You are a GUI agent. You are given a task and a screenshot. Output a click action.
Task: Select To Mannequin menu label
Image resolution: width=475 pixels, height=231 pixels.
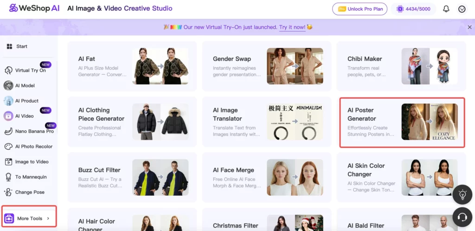(x=31, y=177)
